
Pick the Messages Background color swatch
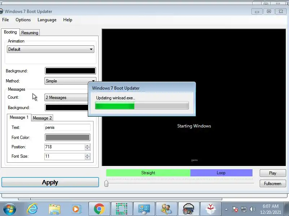(66, 108)
